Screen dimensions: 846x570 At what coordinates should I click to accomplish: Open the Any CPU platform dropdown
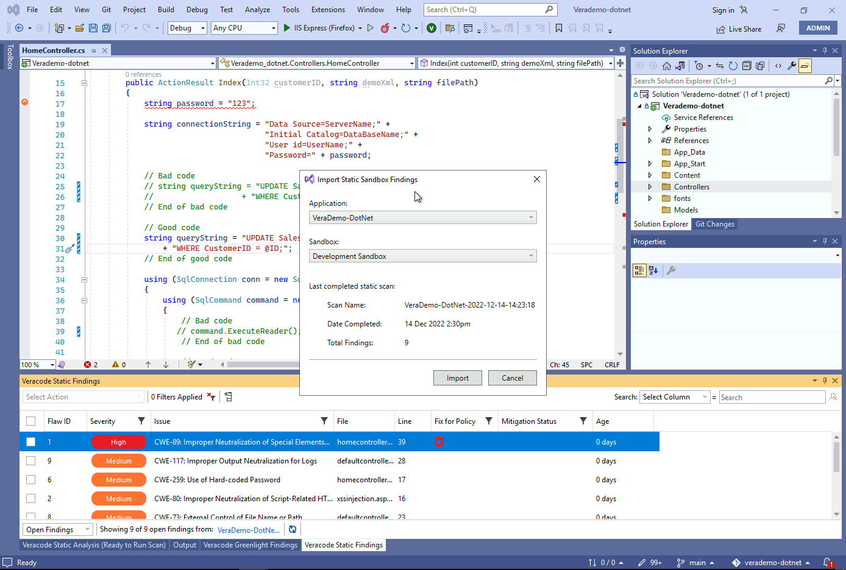(x=244, y=28)
